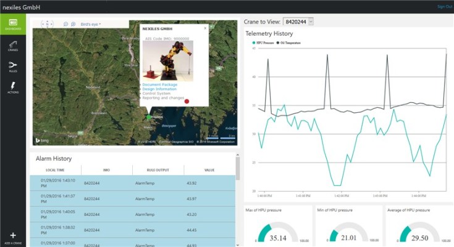Expand the Bird's eye map style menu
This screenshot has width=454, height=247.
(x=91, y=24)
